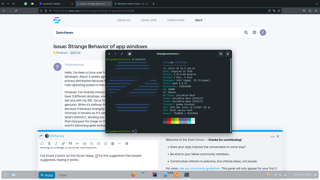Open the HELP navigation item
Viewport: 320px width, 180px height.
pos(198,20)
